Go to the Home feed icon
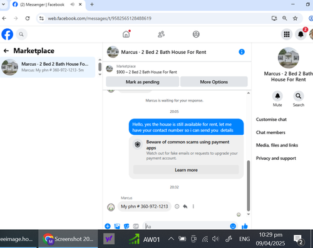Viewport: 313px width, 248px height. pos(126,34)
